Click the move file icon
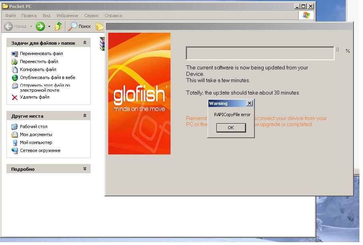Image resolution: width=363 pixels, height=245 pixels. click(15, 61)
